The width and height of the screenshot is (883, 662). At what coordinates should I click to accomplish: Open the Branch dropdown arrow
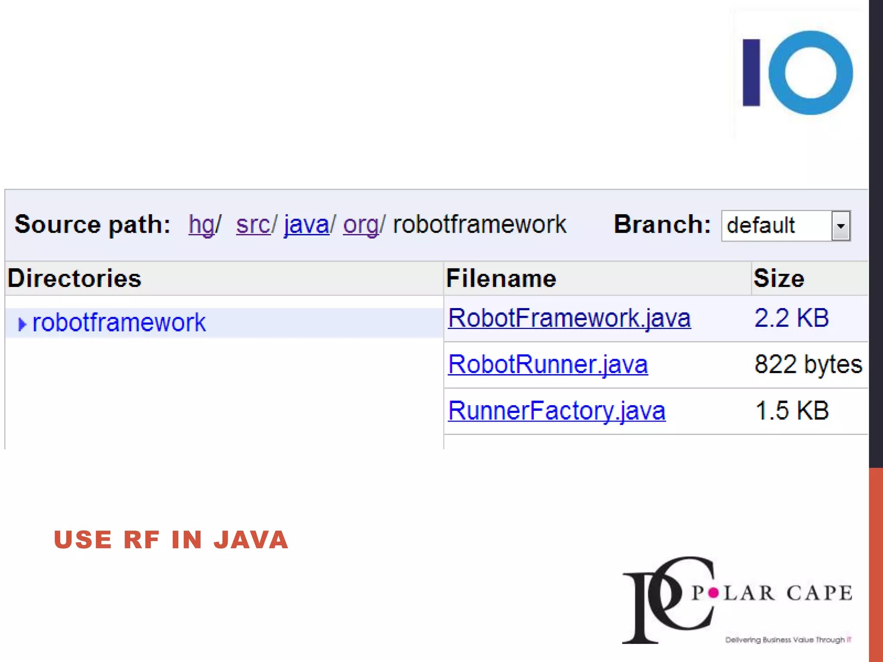point(840,226)
